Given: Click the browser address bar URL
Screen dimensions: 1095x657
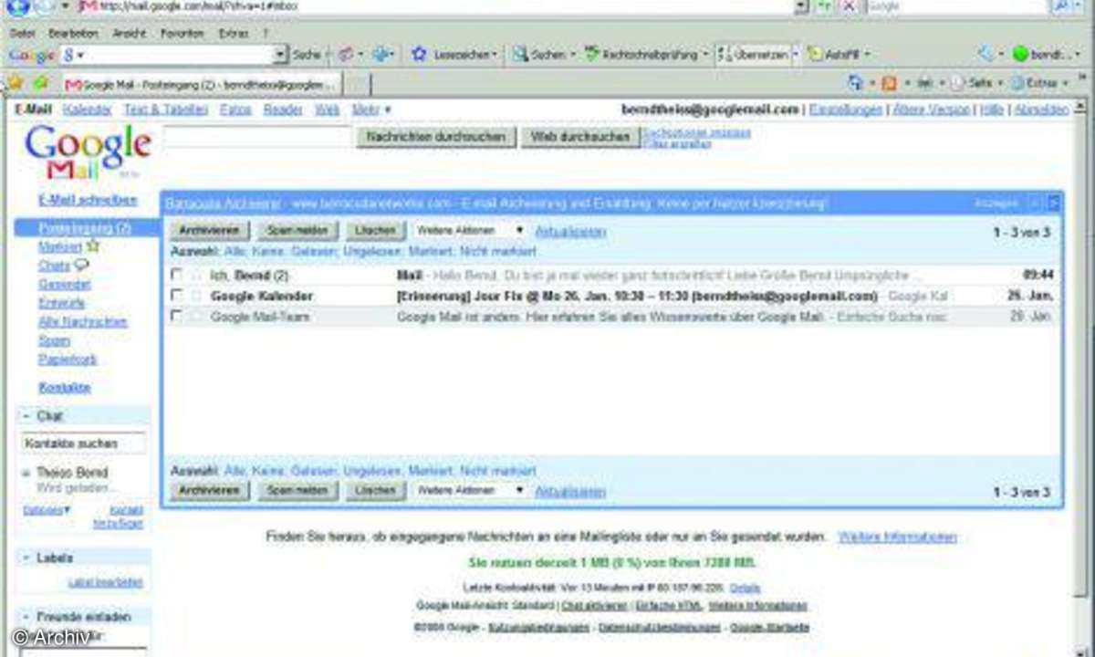Looking at the screenshot, I should pyautogui.click(x=438, y=5).
